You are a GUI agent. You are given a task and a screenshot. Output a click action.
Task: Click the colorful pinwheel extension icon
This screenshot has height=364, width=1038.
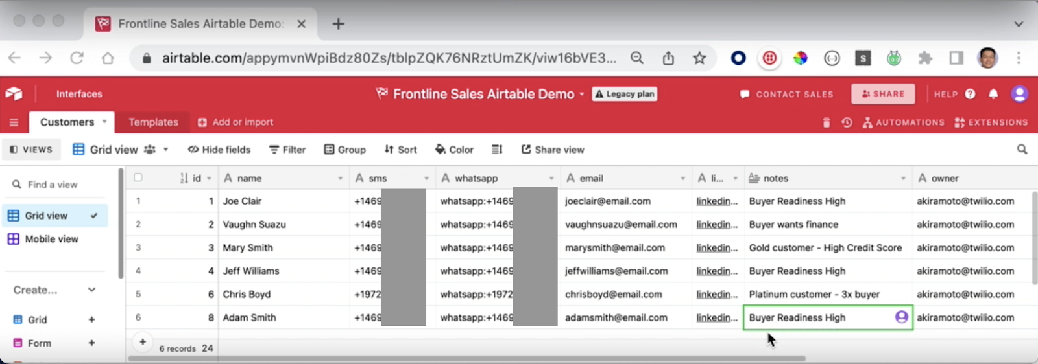coord(801,58)
